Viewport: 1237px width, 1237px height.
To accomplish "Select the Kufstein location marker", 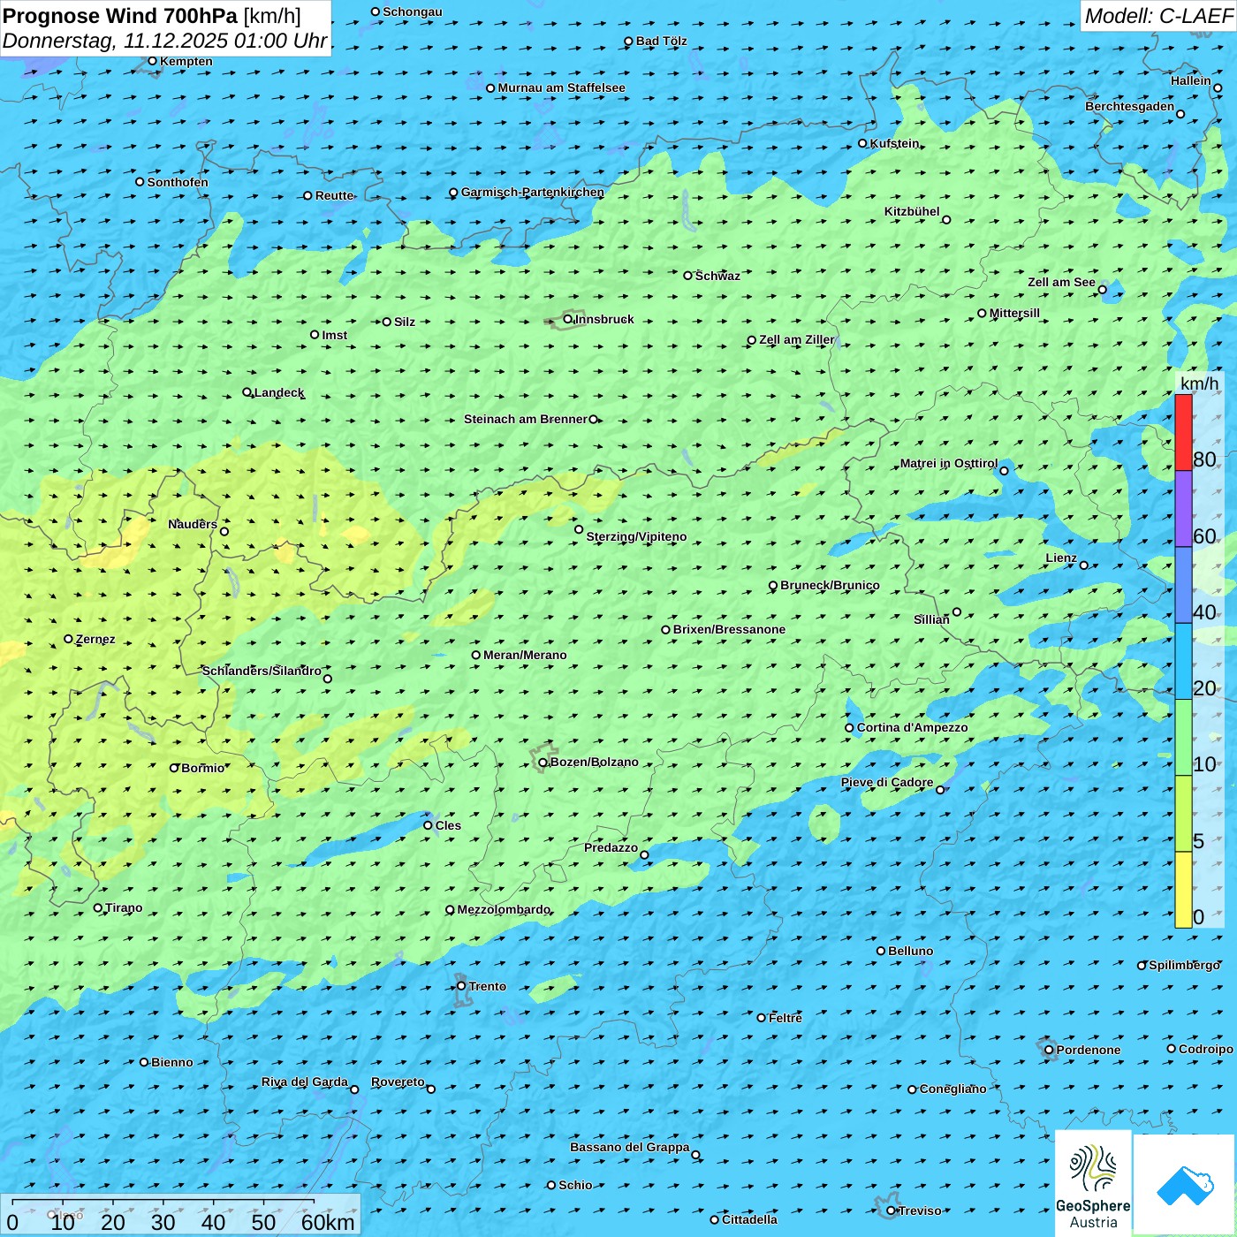I will click(863, 143).
